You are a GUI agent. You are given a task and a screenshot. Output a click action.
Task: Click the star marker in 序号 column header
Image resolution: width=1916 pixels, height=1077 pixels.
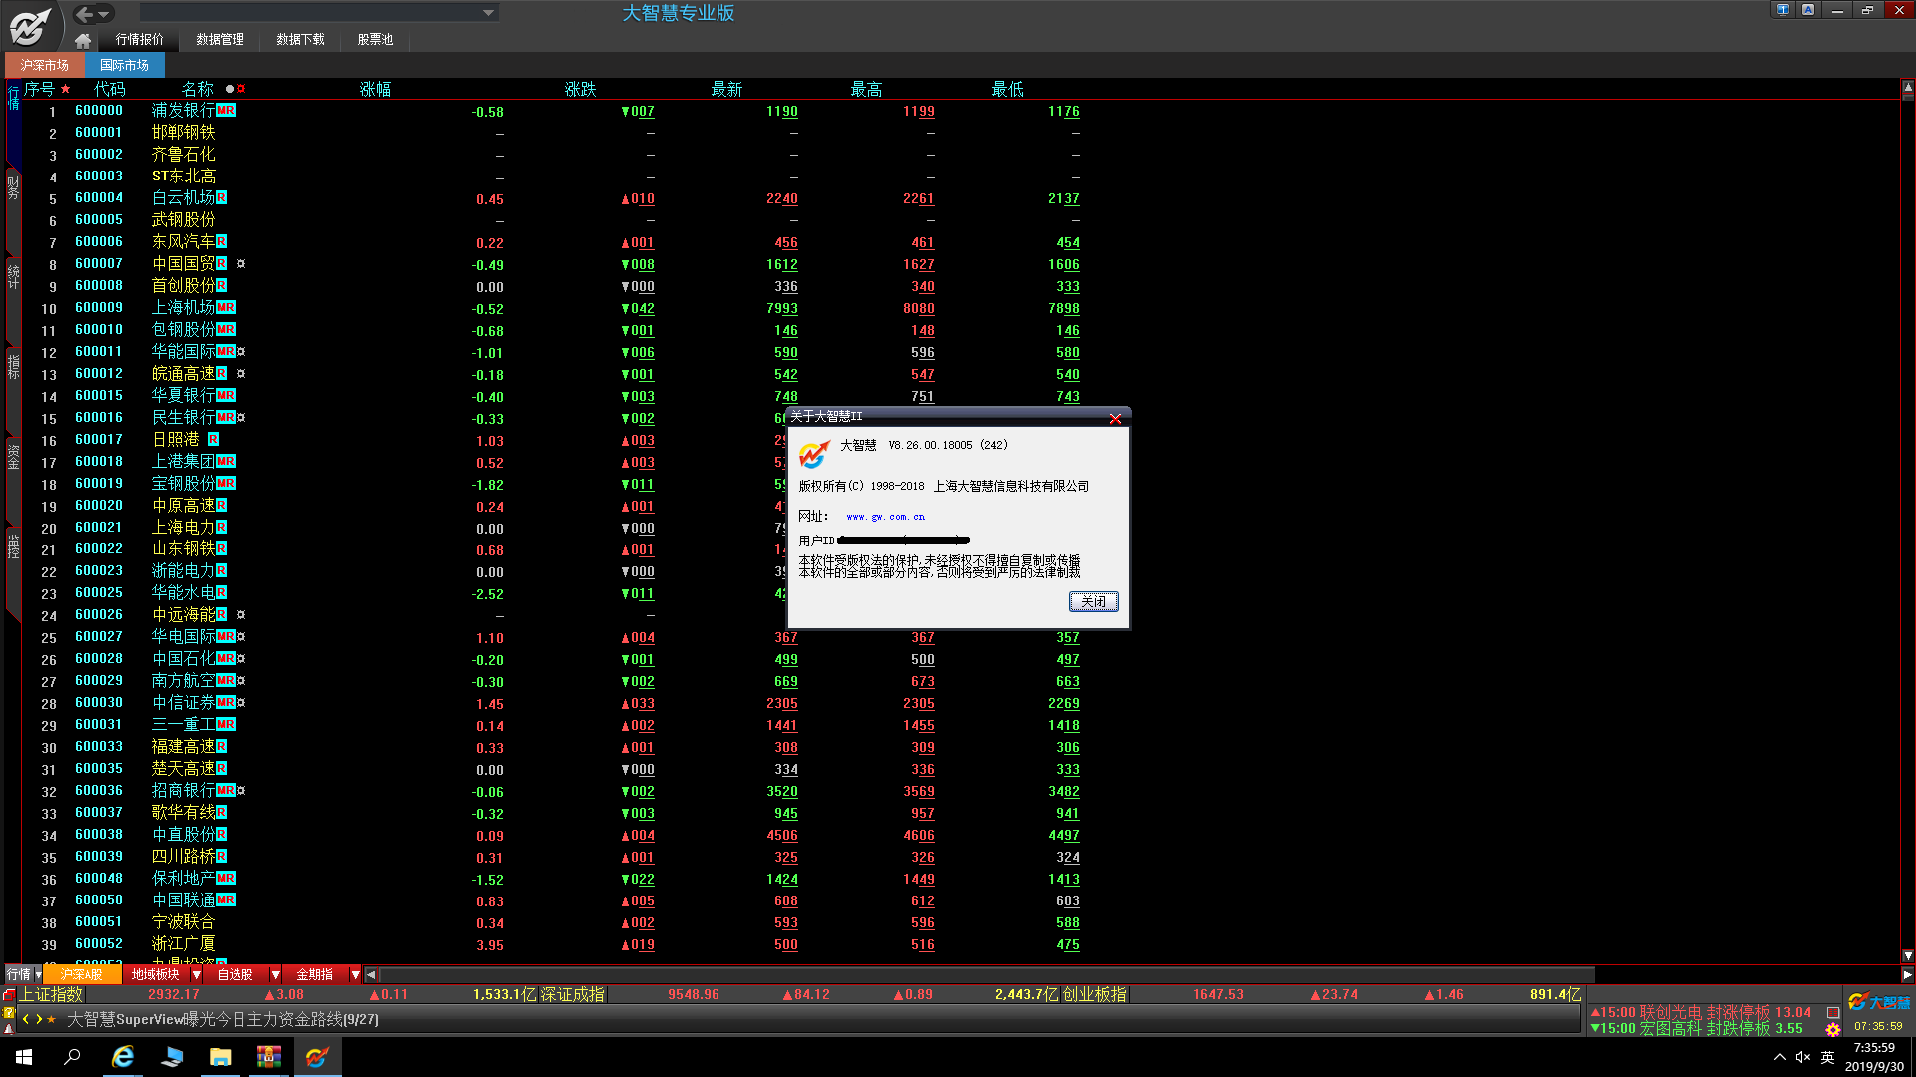pos(66,89)
